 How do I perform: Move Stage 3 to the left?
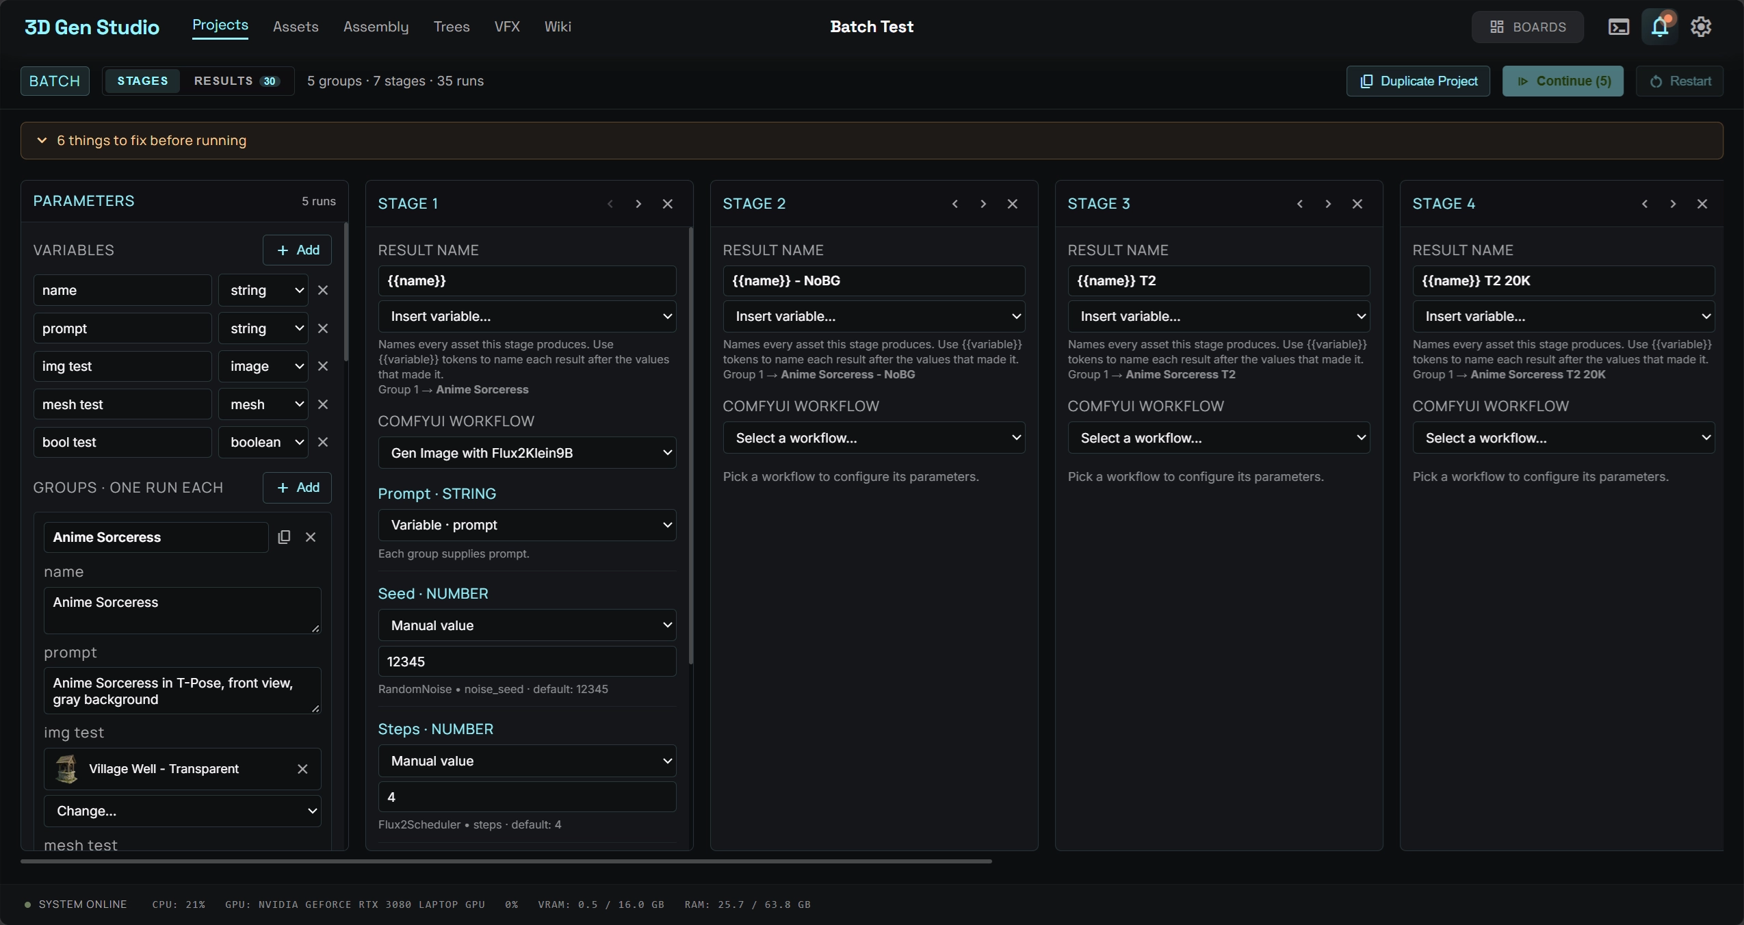[1300, 204]
